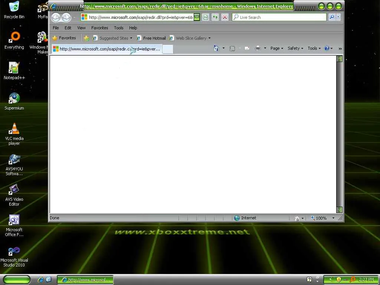Open the command bar Tools dropdown
This screenshot has width=380, height=285.
[x=314, y=48]
